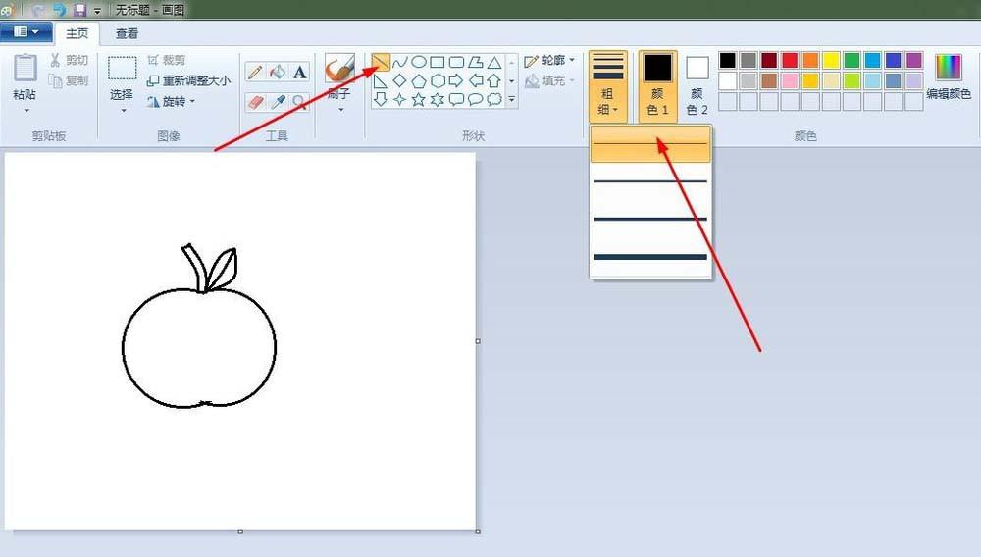
Task: Click the Save icon in title bar
Action: point(80,10)
